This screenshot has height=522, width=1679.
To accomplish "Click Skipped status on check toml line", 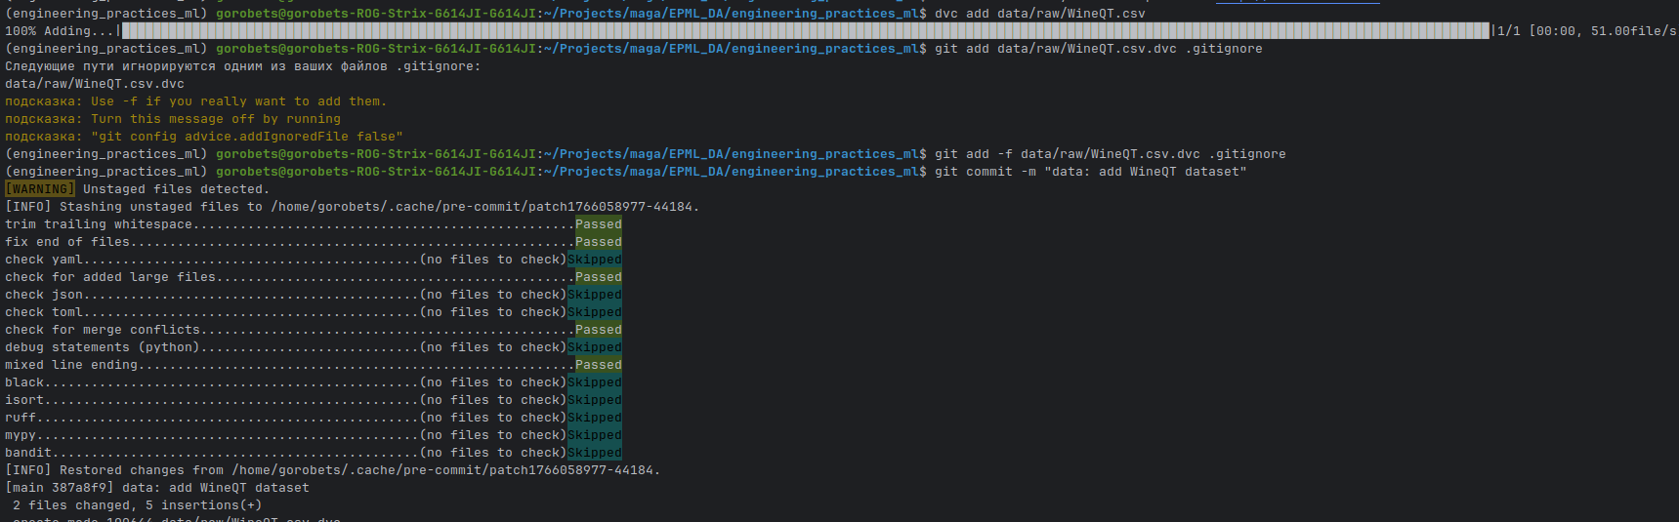I will click(x=594, y=312).
